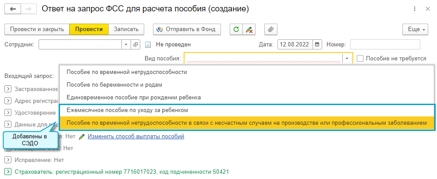Toggle the Вид пособия dropdown arrow
This screenshot has width=437, height=179.
pos(347,58)
